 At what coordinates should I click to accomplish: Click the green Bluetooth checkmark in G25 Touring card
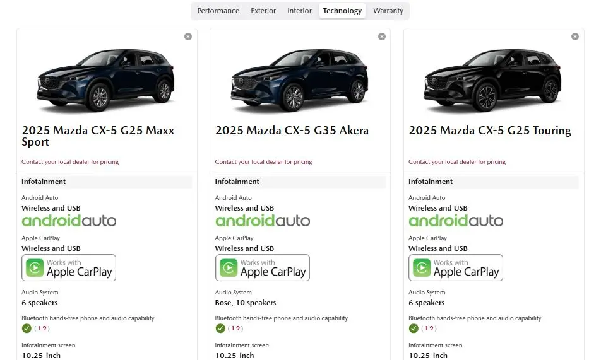(413, 328)
